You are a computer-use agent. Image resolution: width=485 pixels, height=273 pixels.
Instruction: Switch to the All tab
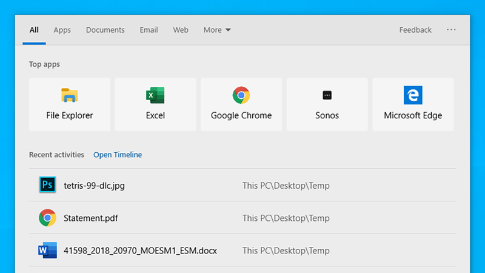click(34, 30)
